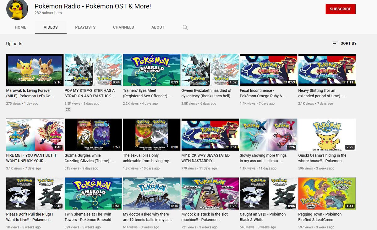Subscribe to Pokémon Radio channel
This screenshot has width=377, height=230.
pos(341,9)
